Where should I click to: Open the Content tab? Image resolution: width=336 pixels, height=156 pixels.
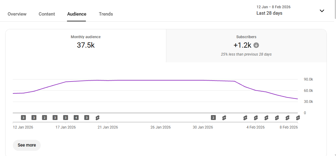tap(47, 14)
